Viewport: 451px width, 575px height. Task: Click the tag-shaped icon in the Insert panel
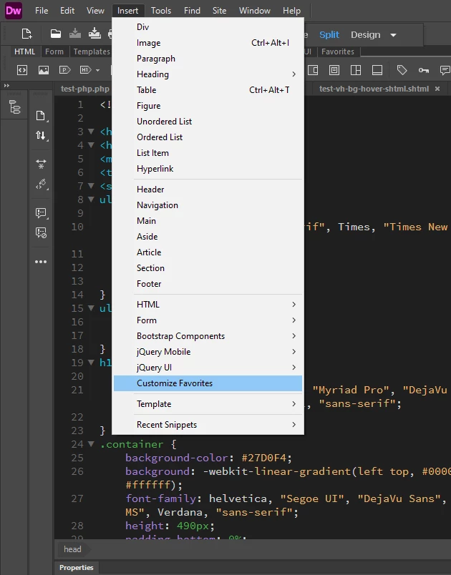click(x=402, y=69)
